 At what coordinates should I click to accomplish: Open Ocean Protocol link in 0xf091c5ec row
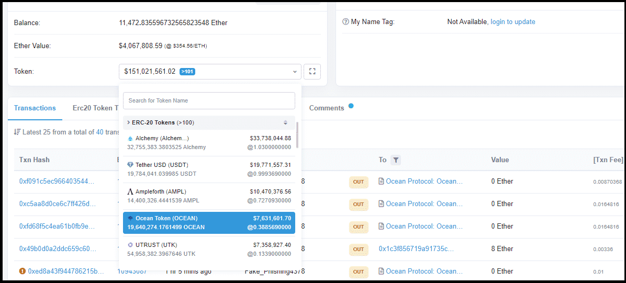[x=424, y=181]
